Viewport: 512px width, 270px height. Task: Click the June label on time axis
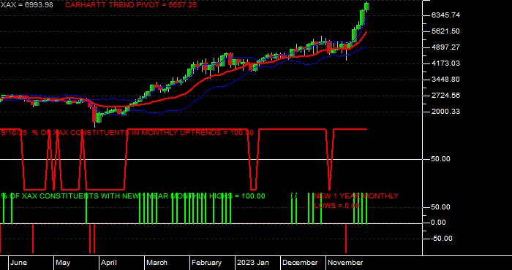click(18, 263)
